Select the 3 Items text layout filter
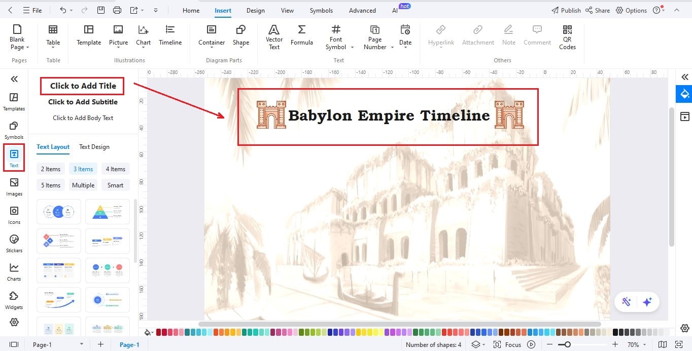692x351 pixels. point(83,169)
